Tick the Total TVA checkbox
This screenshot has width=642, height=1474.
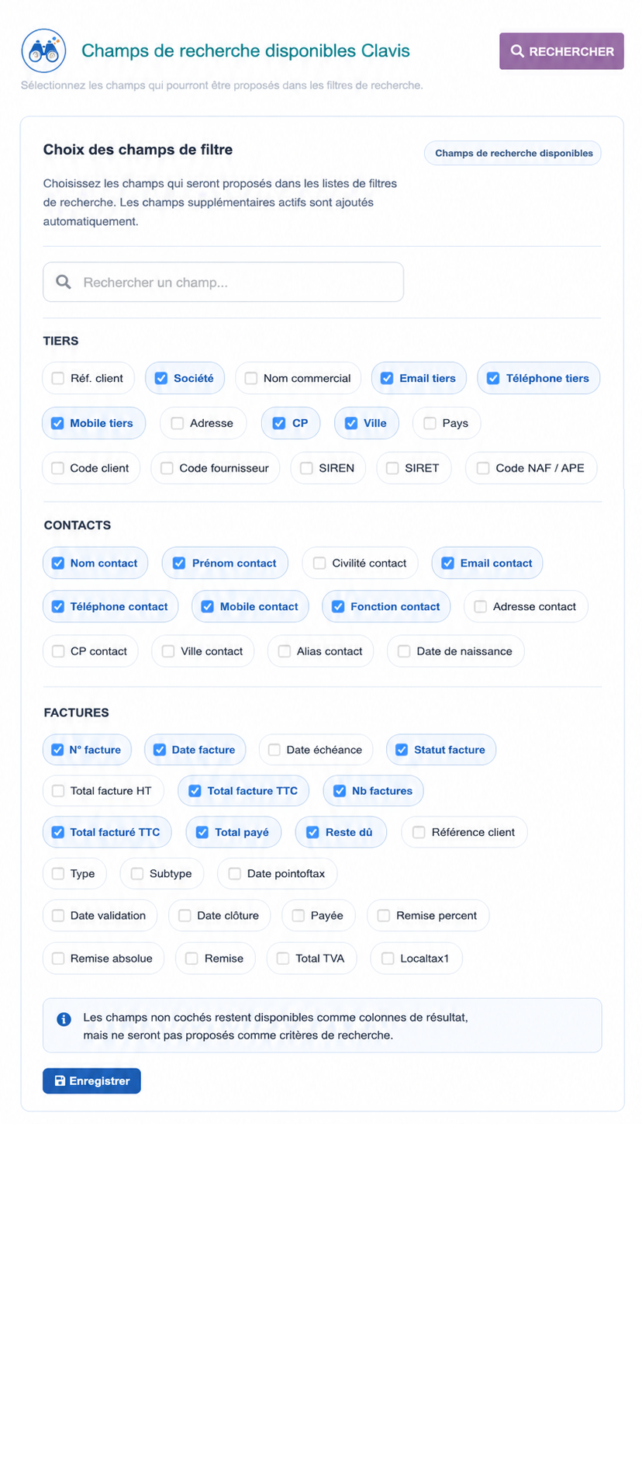click(x=283, y=959)
